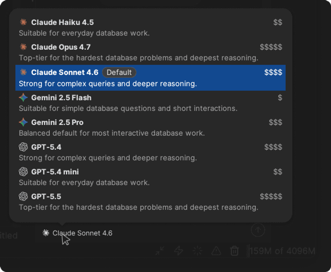Click the Anthropic icon beside Claude Haiku 4.5
Screen dimensions: 331x272
coord(23,22)
